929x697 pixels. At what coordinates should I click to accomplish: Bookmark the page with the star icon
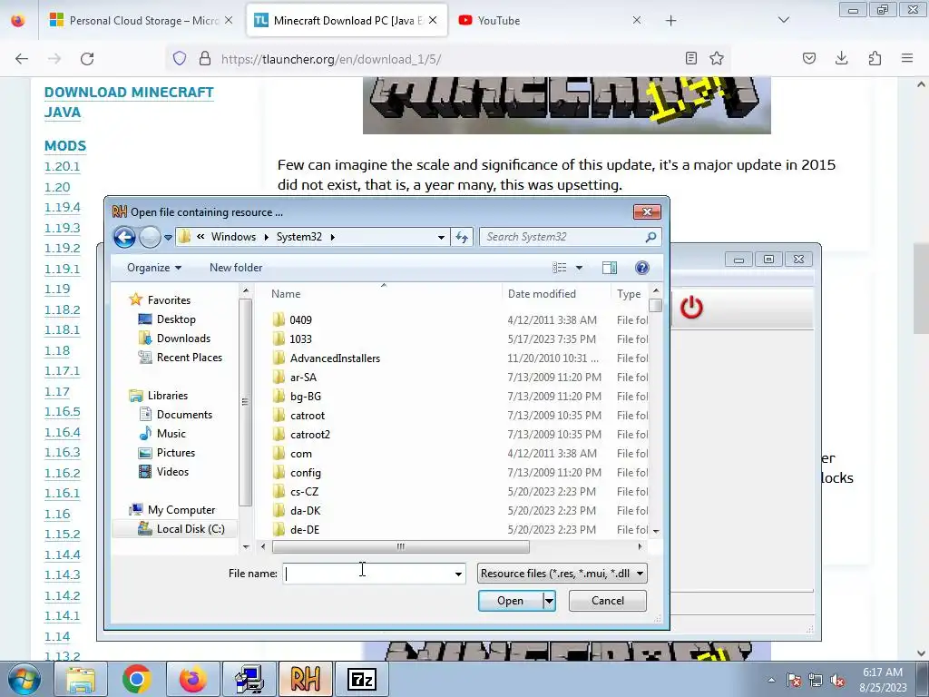pos(717,59)
